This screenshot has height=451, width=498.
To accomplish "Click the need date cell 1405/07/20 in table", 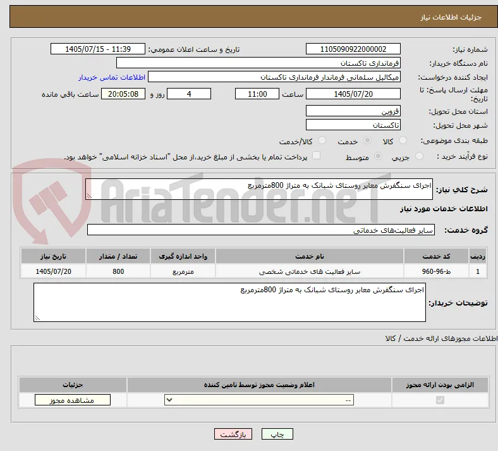I will [x=53, y=271].
